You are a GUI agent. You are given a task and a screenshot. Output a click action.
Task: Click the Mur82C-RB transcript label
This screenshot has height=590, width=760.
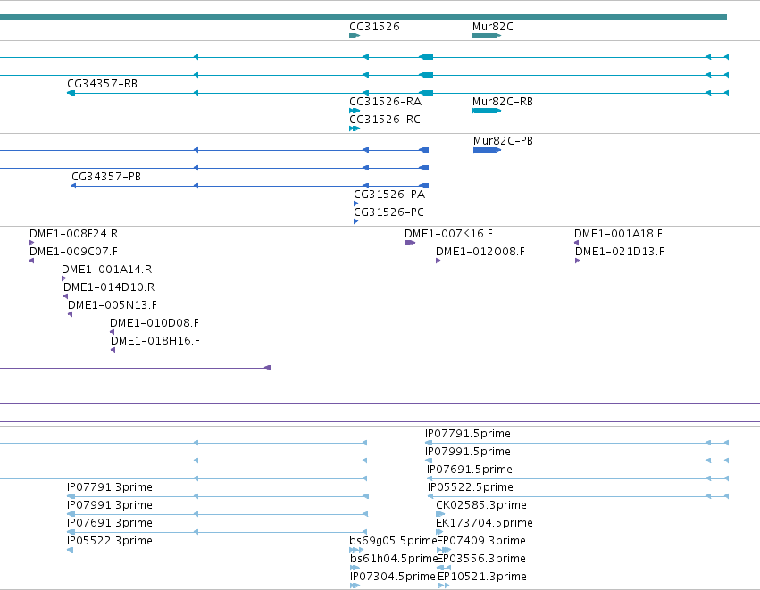pyautogui.click(x=503, y=102)
